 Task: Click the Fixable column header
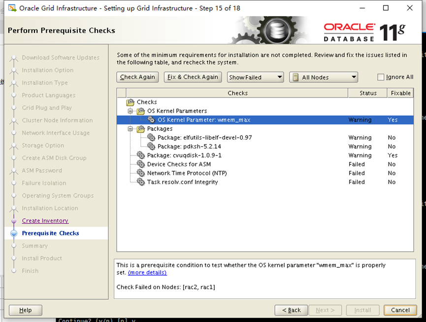click(400, 93)
